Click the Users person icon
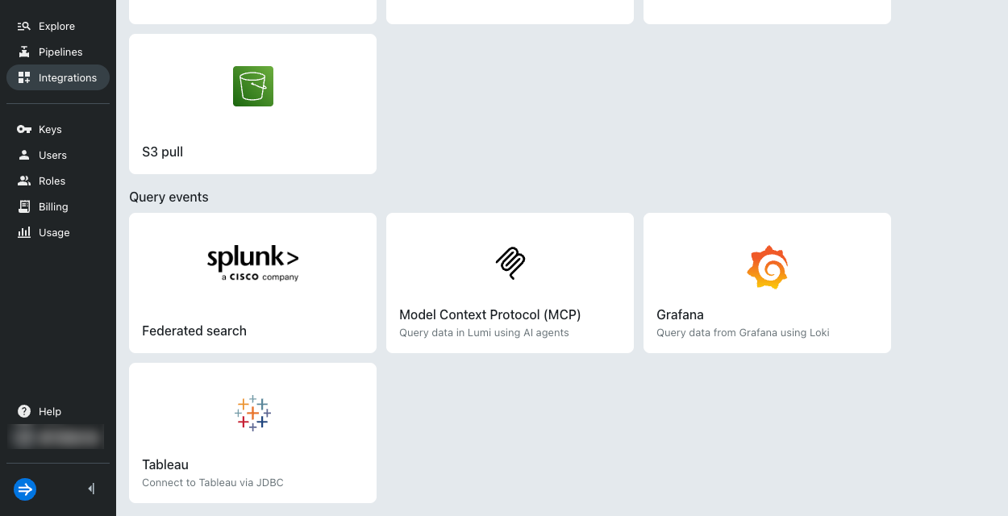This screenshot has height=516, width=1008. pyautogui.click(x=24, y=156)
